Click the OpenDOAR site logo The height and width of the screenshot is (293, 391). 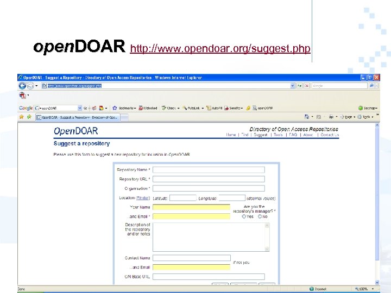tap(76, 131)
